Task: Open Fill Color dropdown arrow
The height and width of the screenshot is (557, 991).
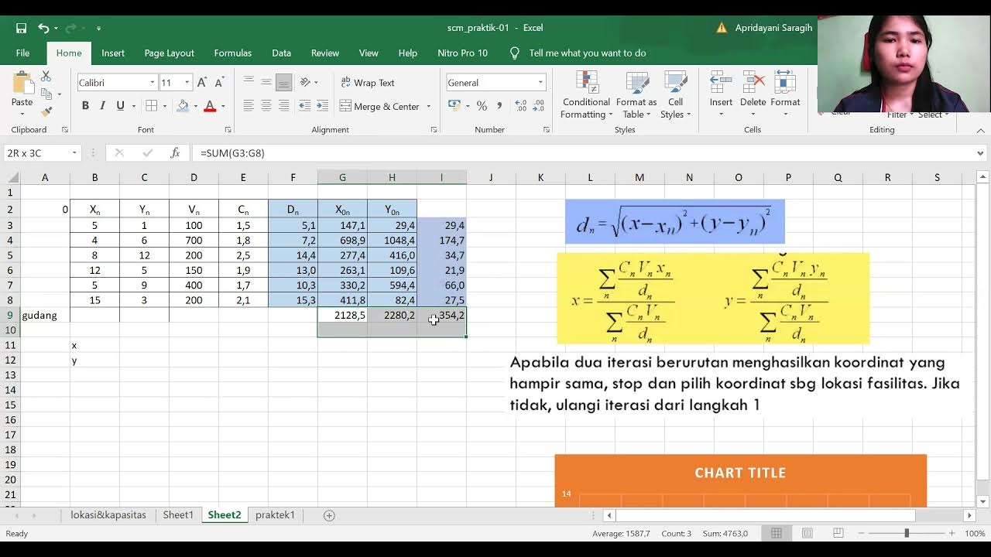Action: [x=196, y=106]
